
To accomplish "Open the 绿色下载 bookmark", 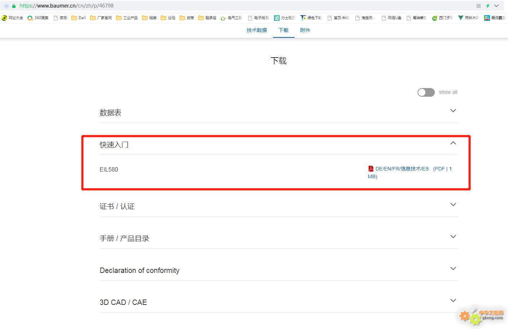I will click(x=311, y=18).
